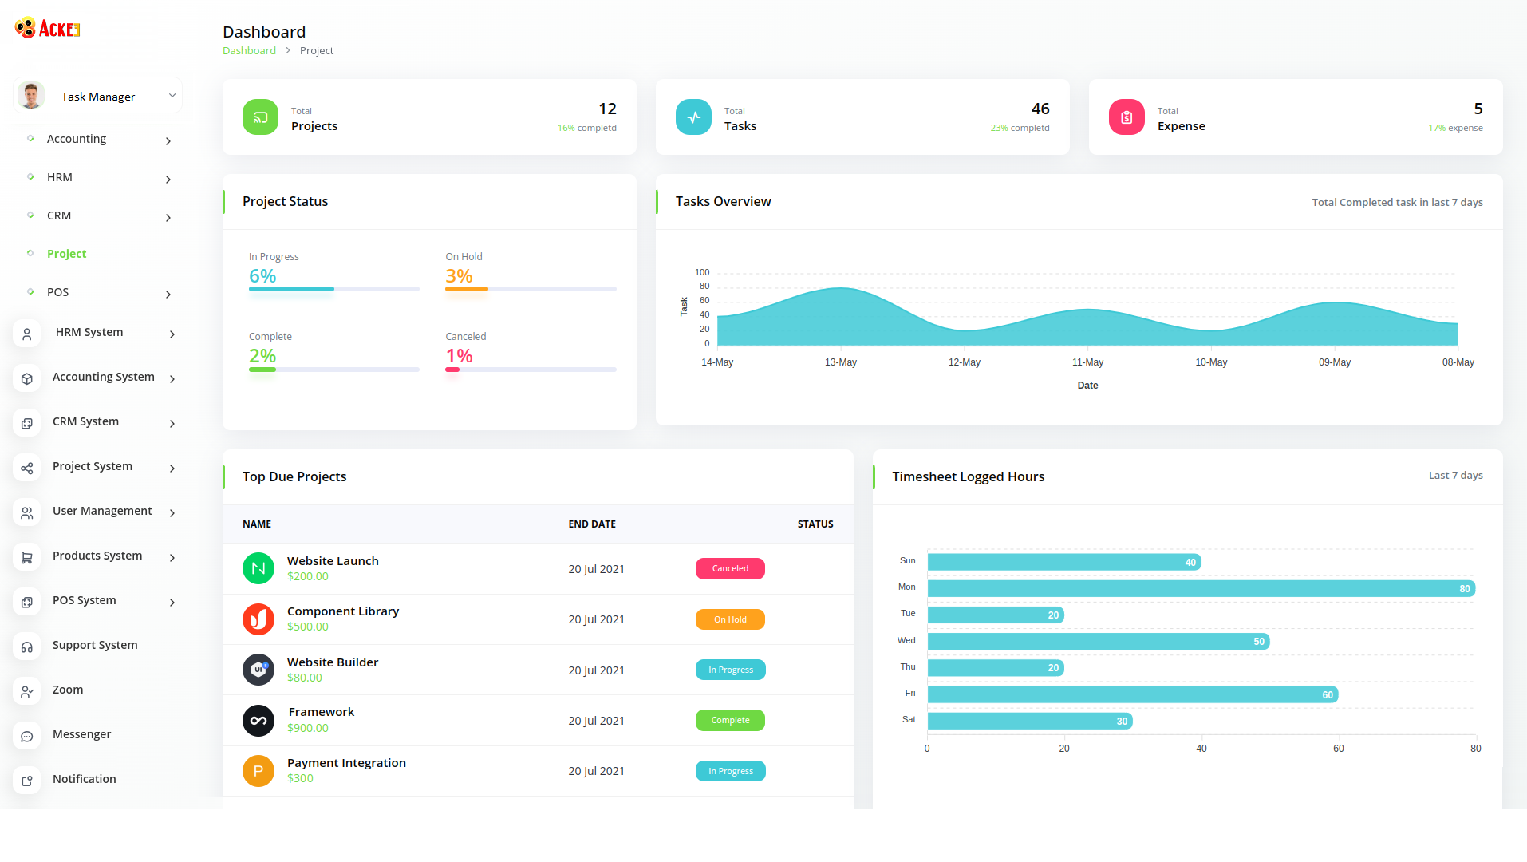1527x862 pixels.
Task: Click the Accounting System box icon
Action: pyautogui.click(x=27, y=378)
